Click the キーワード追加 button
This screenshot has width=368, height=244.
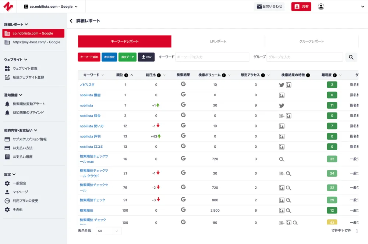[x=89, y=57]
